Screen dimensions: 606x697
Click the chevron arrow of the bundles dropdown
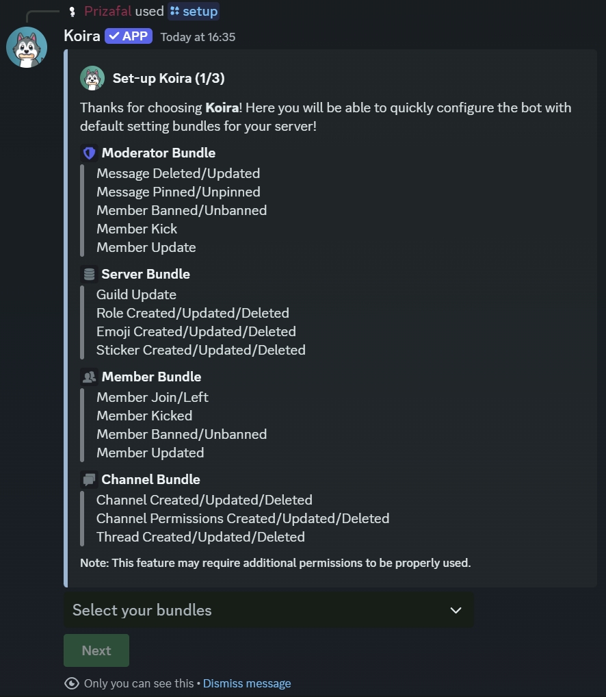(x=456, y=610)
